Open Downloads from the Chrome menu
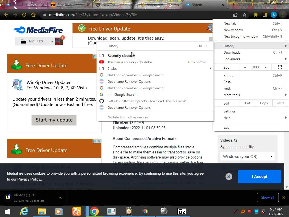This screenshot has width=289, height=217. (x=251, y=53)
